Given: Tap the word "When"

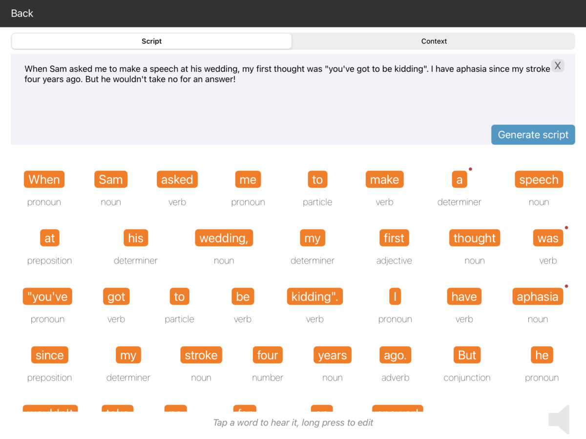Looking at the screenshot, I should [44, 180].
